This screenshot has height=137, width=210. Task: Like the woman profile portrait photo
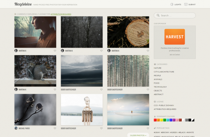pyautogui.click(x=55, y=51)
